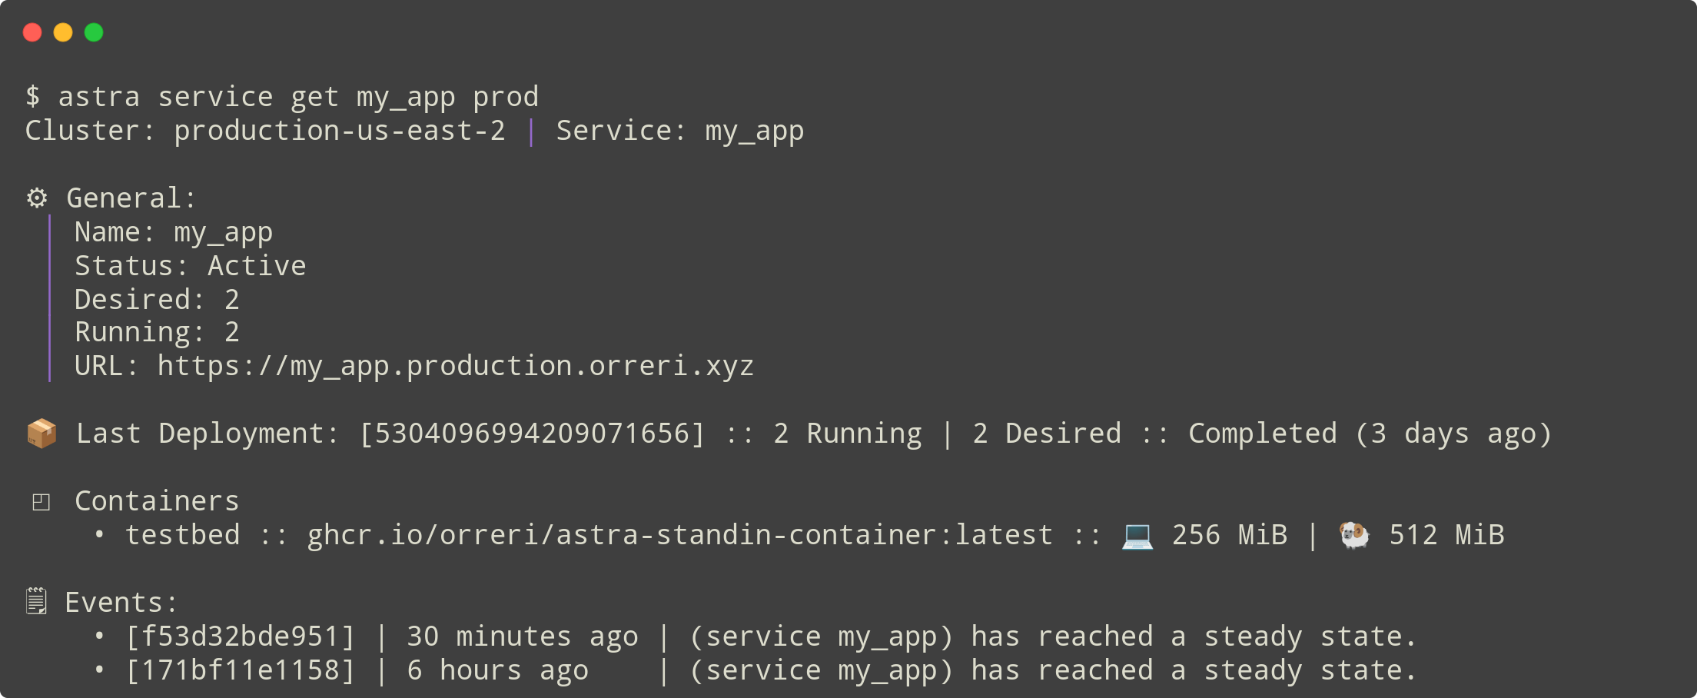This screenshot has height=698, width=1697.
Task: Open the my_app.production.orreri.xyz URL
Action: (x=456, y=367)
